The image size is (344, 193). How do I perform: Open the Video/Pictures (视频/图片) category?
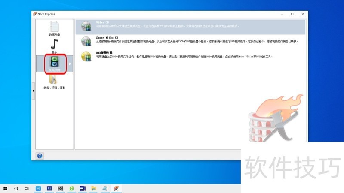55,63
